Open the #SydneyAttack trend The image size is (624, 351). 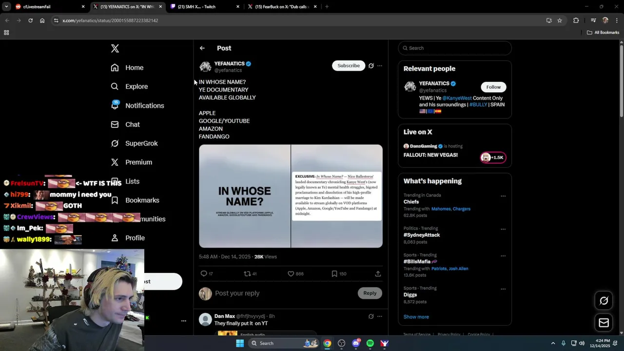click(x=422, y=235)
